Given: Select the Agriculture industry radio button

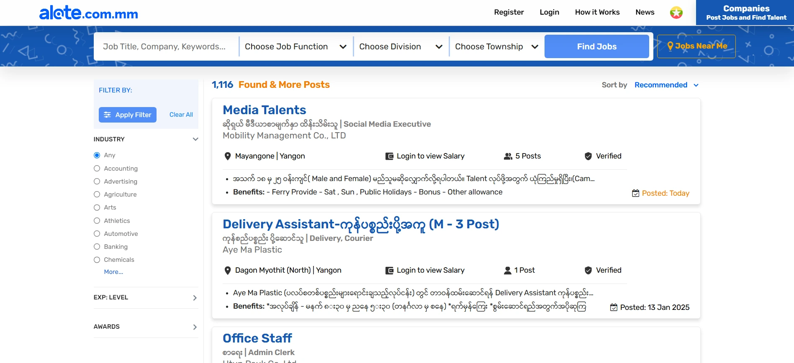Looking at the screenshot, I should pyautogui.click(x=97, y=194).
